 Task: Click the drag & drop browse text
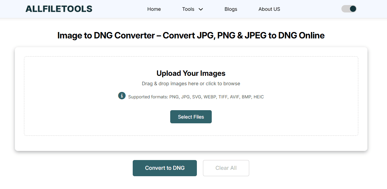point(191,84)
